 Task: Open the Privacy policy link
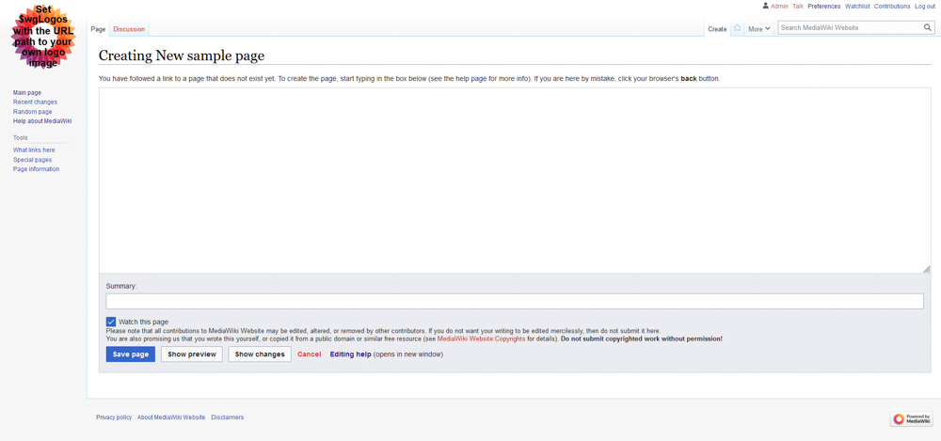click(114, 417)
